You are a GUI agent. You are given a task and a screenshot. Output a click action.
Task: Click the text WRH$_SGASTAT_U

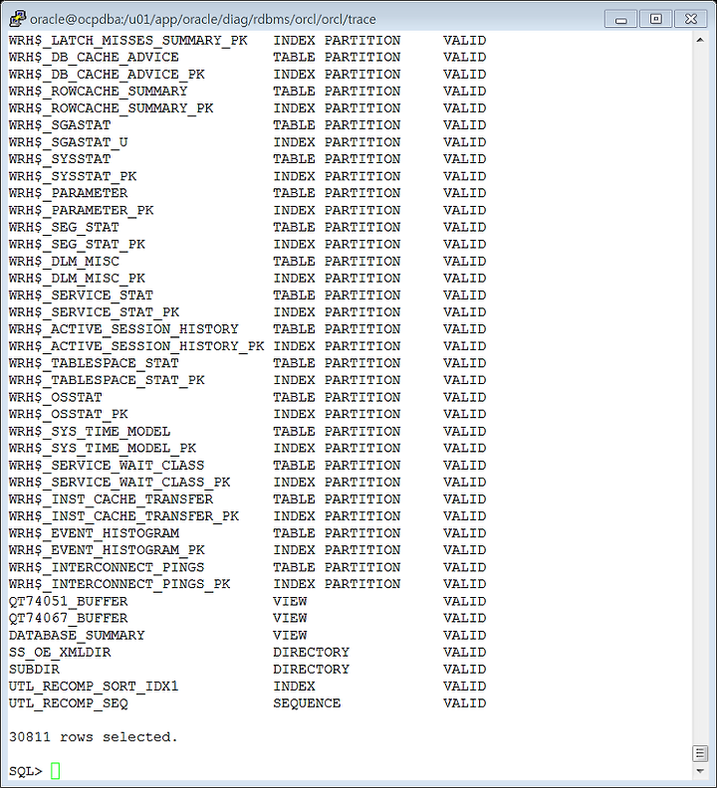(x=68, y=142)
